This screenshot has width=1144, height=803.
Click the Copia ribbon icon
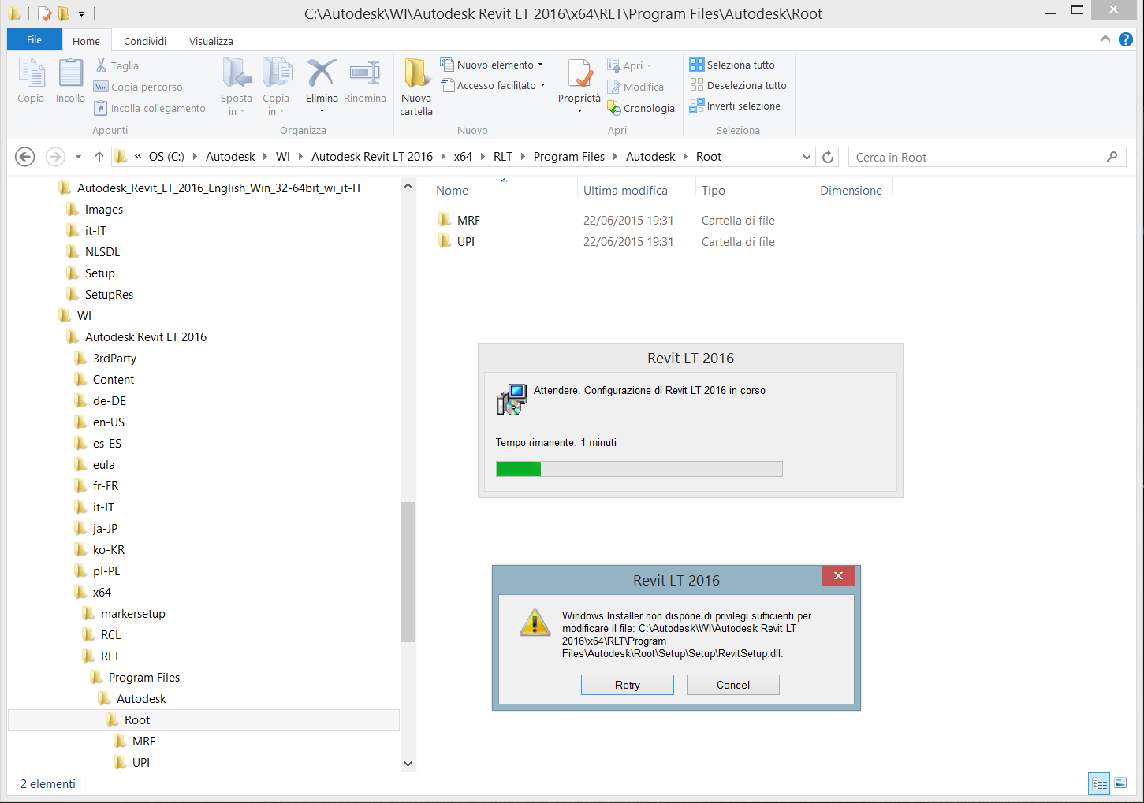31,73
